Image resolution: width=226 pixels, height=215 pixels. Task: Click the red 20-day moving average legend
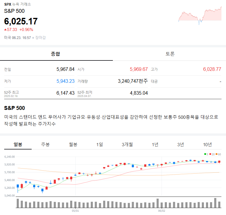tap(212, 154)
